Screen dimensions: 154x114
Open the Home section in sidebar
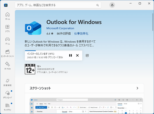[8, 16]
